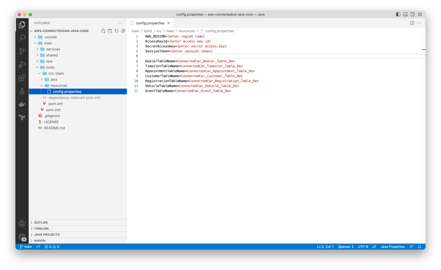Image resolution: width=441 pixels, height=270 pixels.
Task: Open editor more actions menu
Action: [419, 23]
